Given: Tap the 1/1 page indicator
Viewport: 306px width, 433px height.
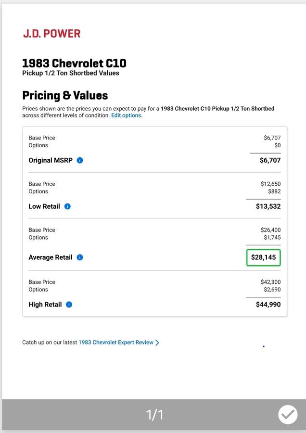Looking at the screenshot, I should coord(154,415).
